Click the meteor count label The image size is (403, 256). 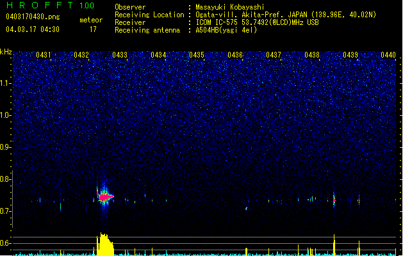[x=91, y=20]
